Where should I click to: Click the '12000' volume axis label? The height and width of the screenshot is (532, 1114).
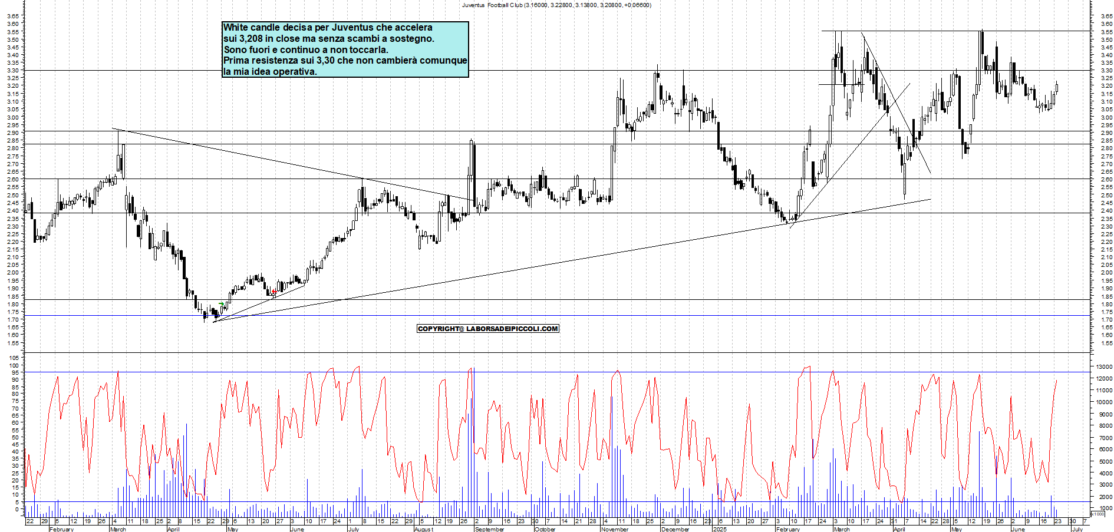pos(1104,379)
